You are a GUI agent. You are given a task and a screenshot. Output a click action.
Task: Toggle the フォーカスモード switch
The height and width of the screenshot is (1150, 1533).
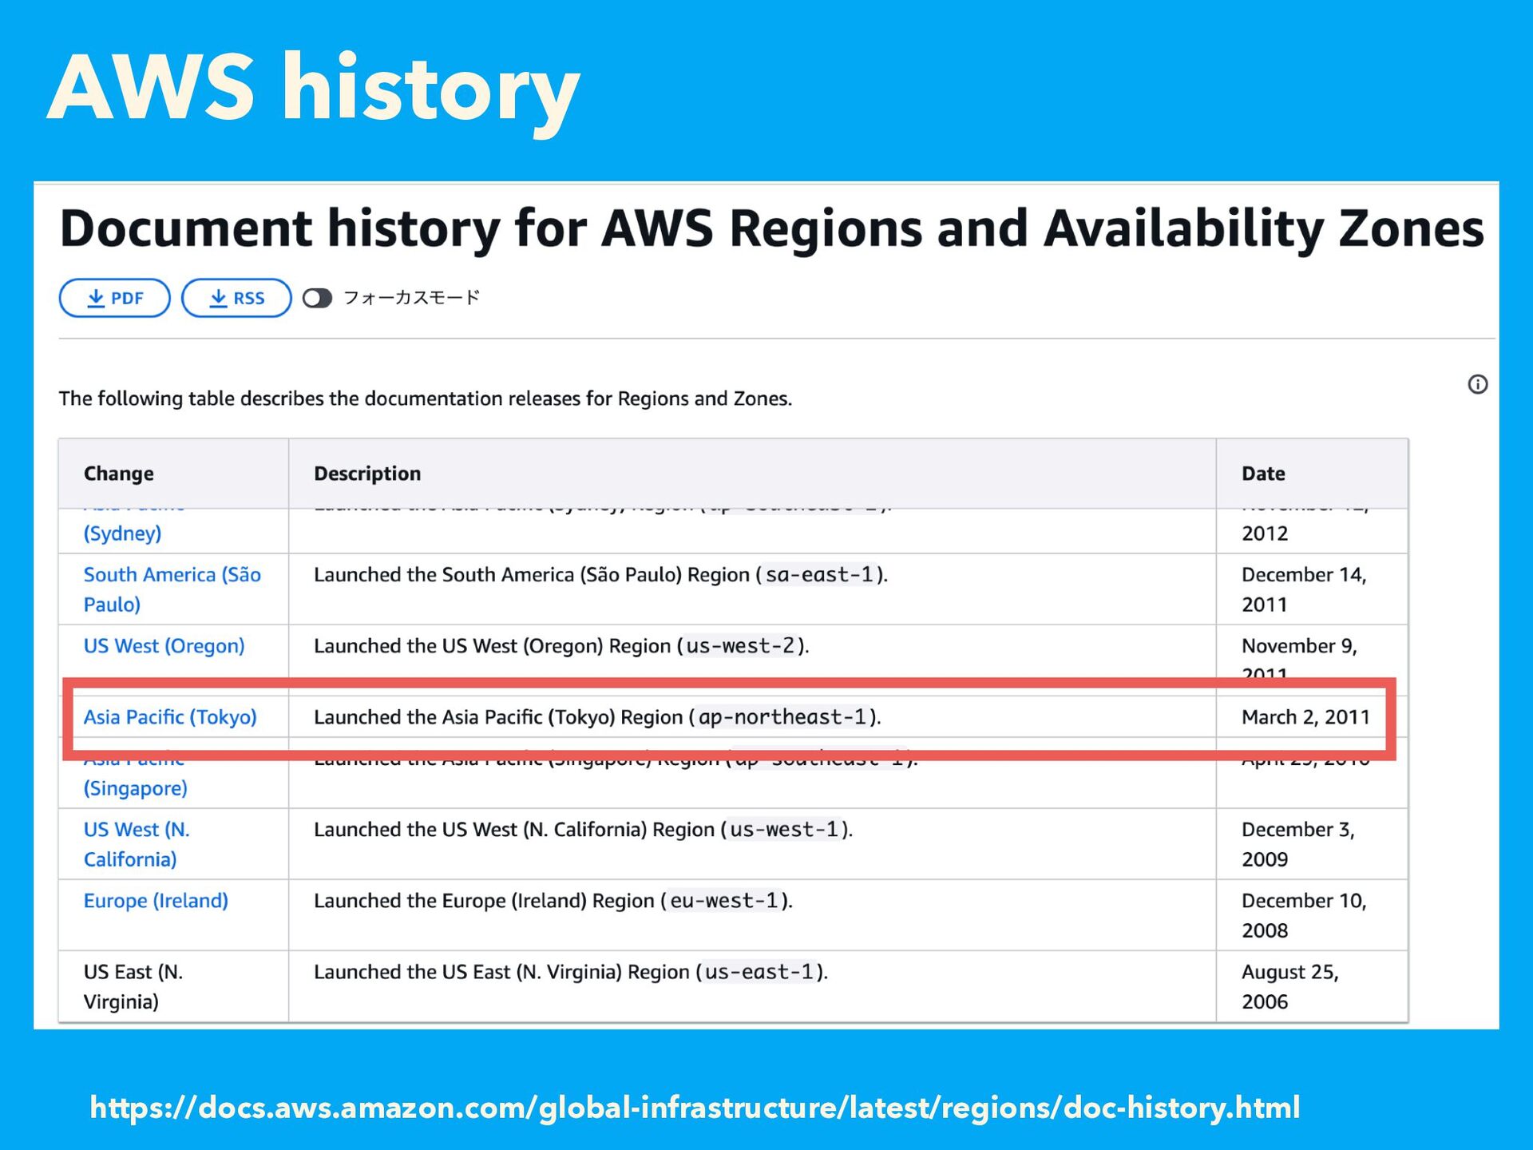317,298
